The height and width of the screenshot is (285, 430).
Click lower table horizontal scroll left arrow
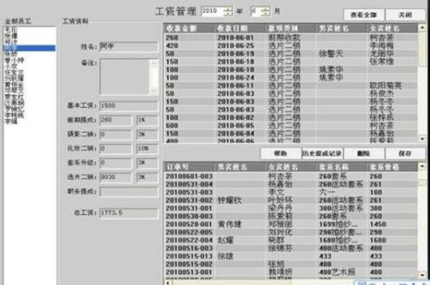tap(168, 283)
